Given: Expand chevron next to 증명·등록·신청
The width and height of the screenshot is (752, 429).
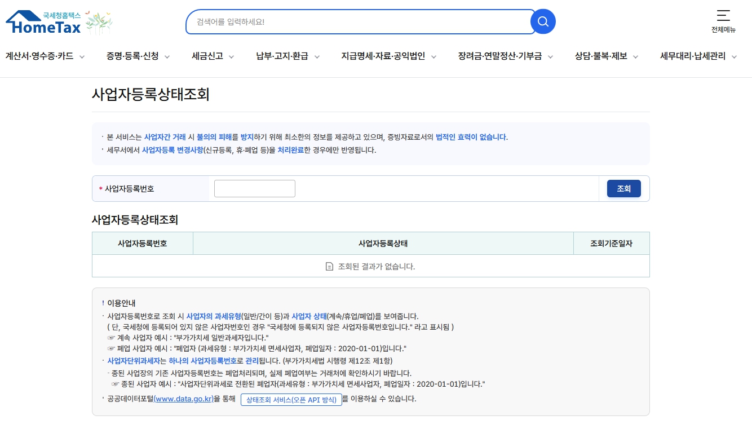Looking at the screenshot, I should click(x=167, y=57).
